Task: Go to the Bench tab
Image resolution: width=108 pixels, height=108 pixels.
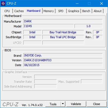Action: 86,11
